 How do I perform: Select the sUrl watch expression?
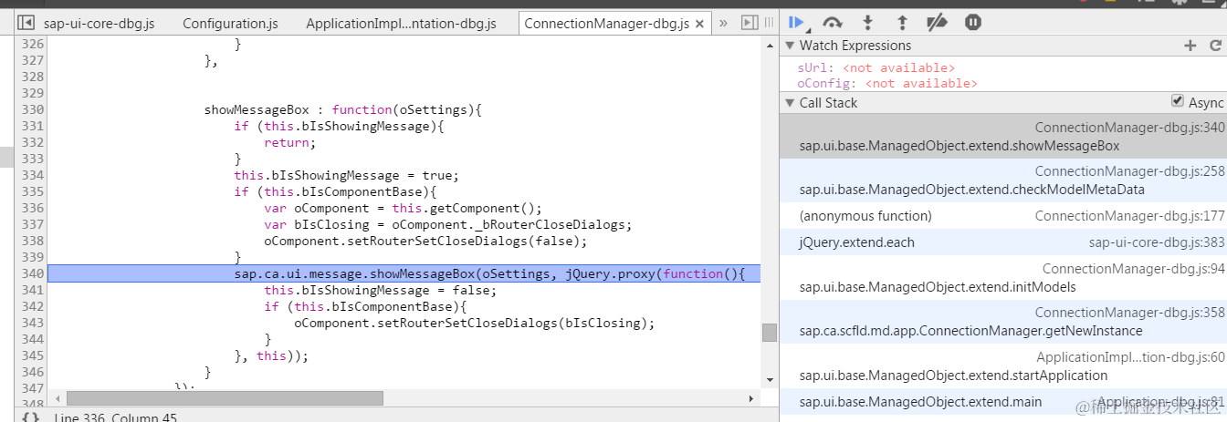(876, 68)
